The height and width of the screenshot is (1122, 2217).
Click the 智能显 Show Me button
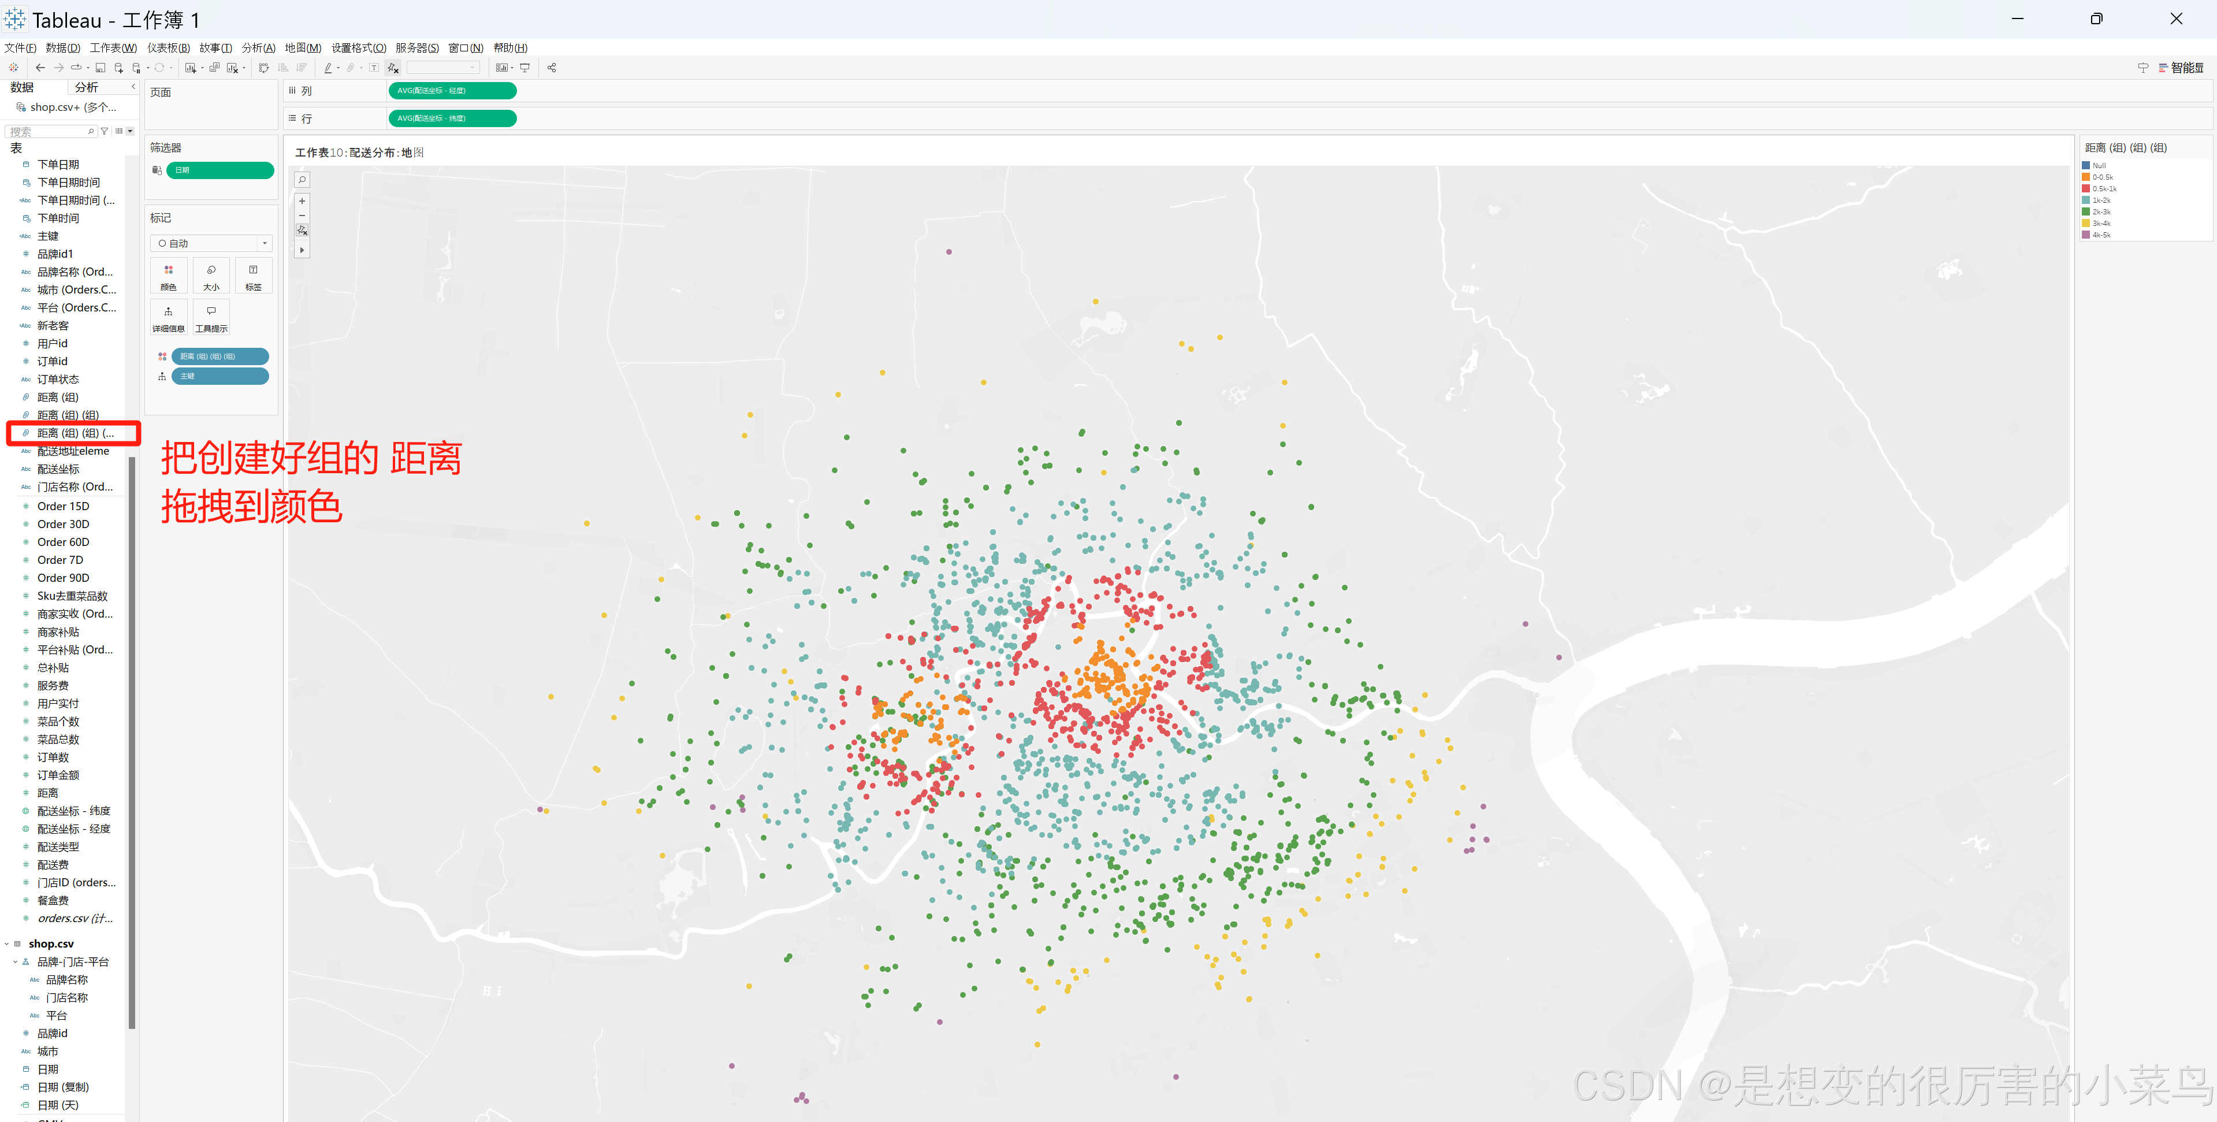point(2180,68)
